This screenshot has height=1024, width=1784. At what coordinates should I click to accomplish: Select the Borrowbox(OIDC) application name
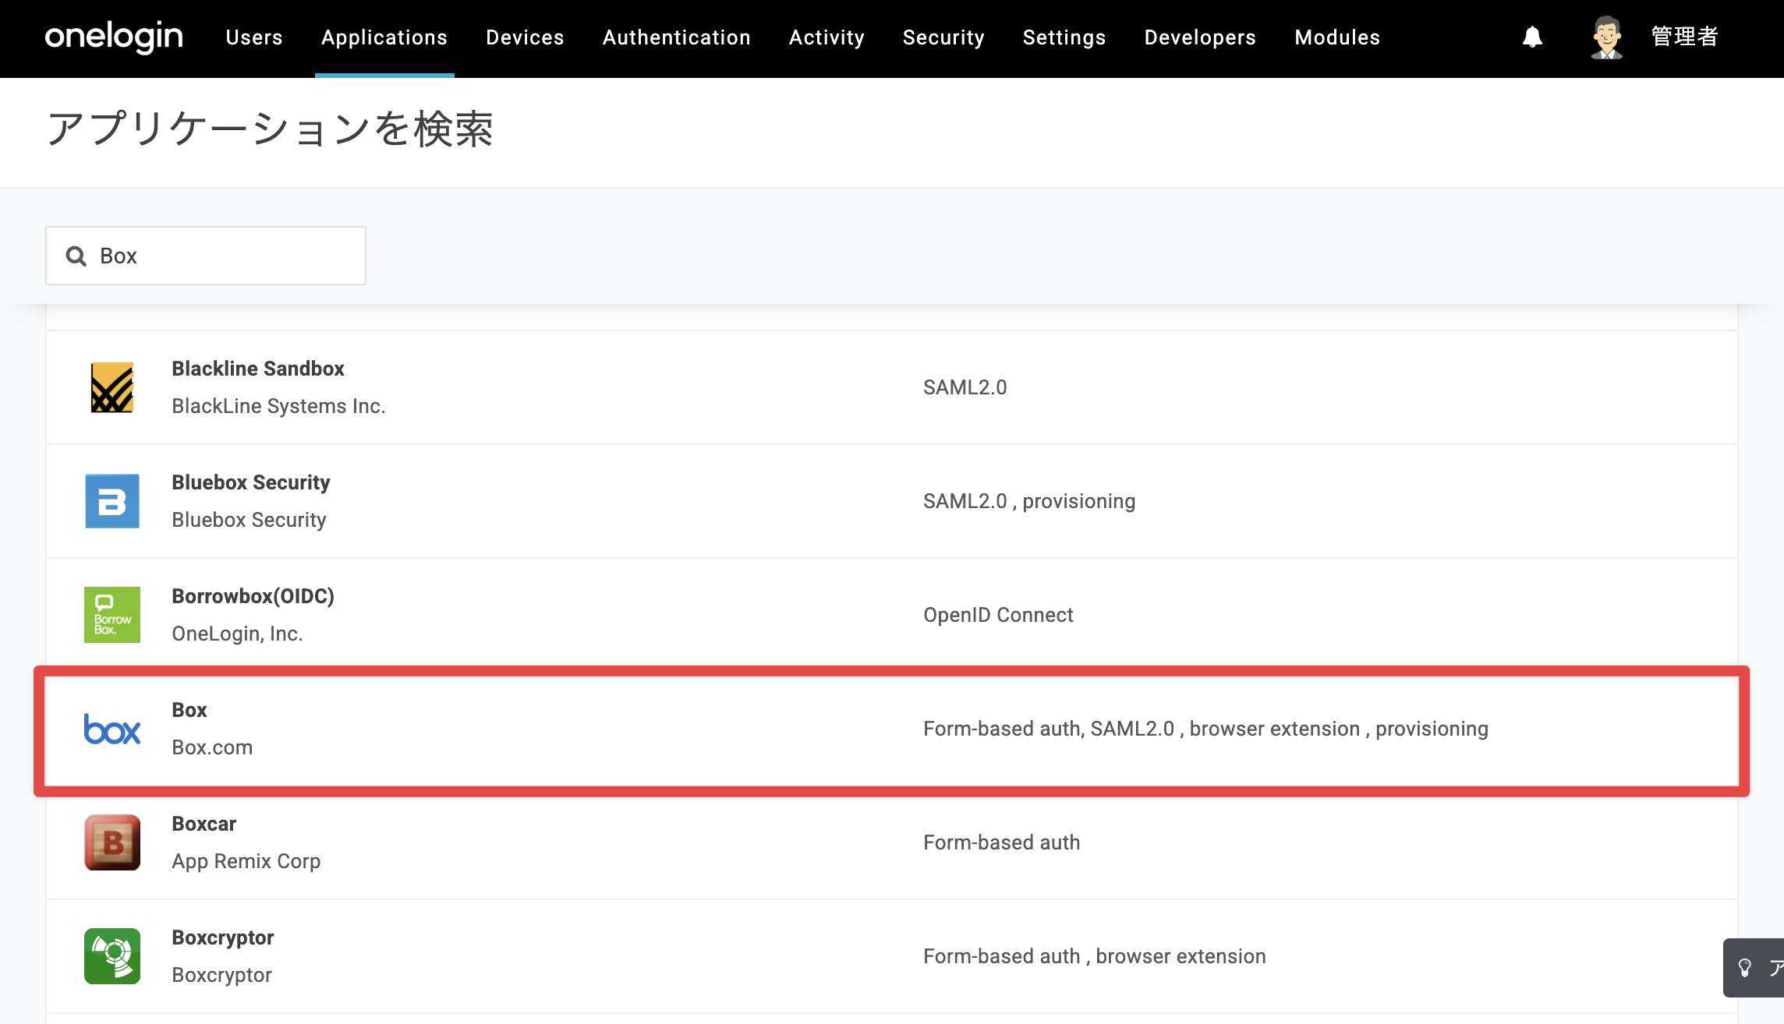pyautogui.click(x=253, y=596)
